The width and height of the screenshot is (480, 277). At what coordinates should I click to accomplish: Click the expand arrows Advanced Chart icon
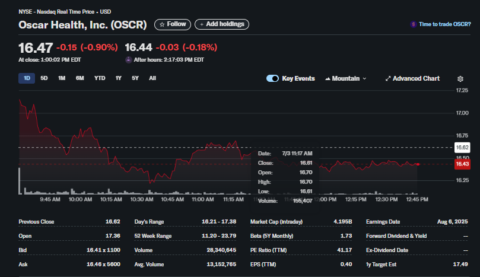point(388,79)
